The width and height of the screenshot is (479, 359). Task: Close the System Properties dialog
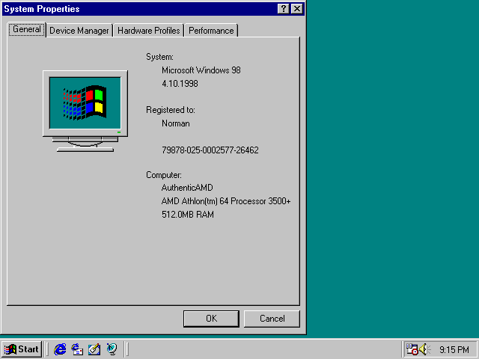pyautogui.click(x=297, y=8)
